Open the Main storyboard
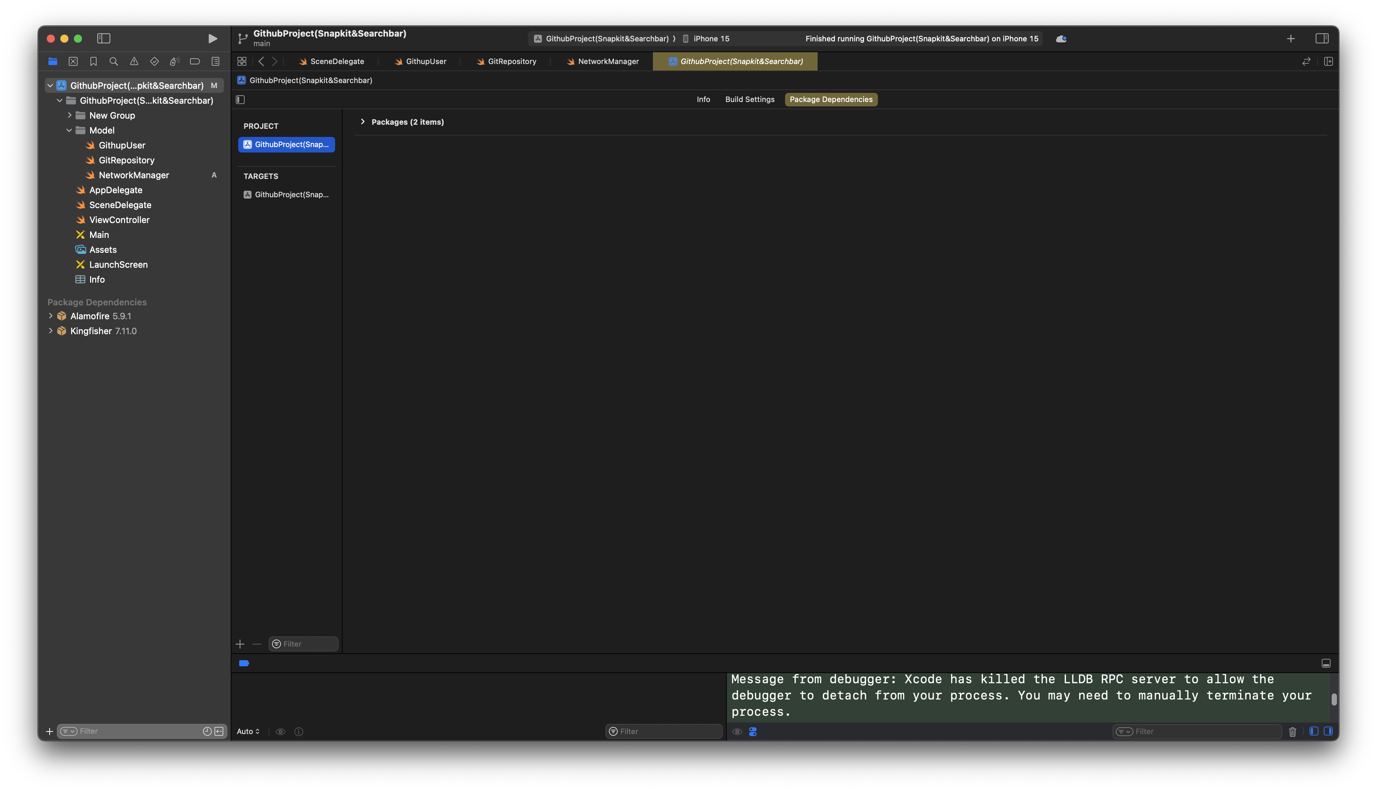 click(x=99, y=235)
